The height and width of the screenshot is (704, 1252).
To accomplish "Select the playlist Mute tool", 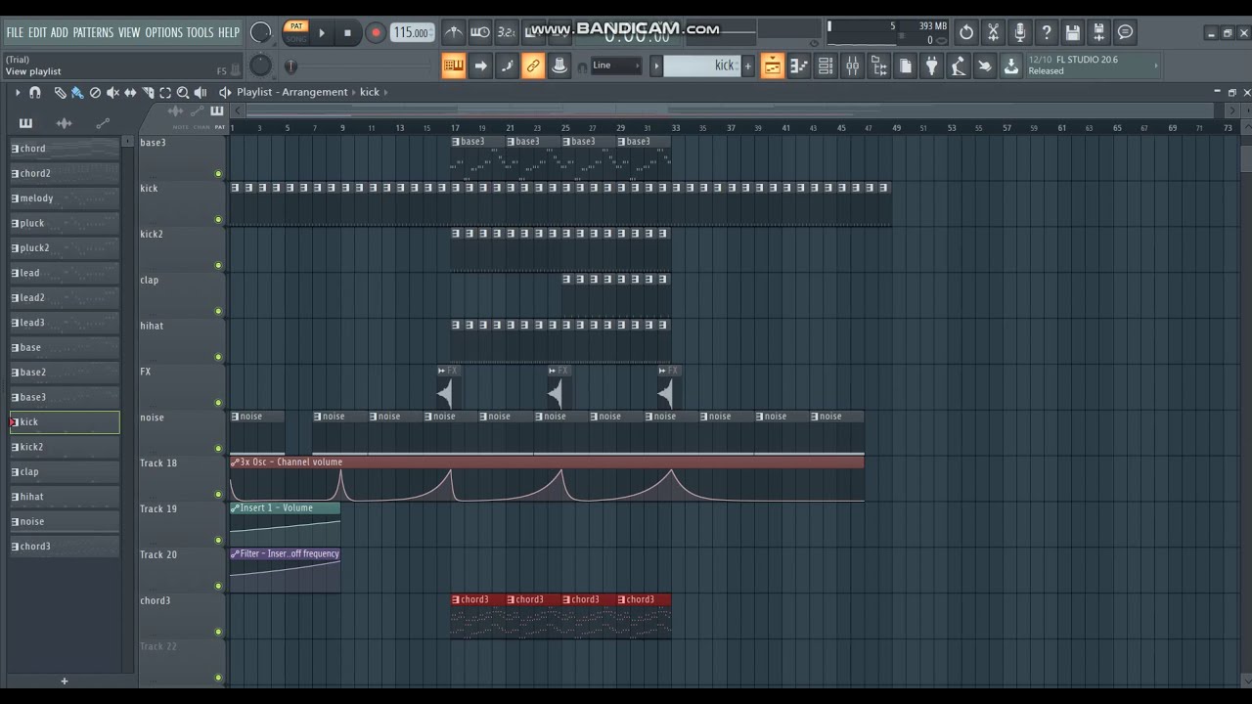I will (x=112, y=92).
